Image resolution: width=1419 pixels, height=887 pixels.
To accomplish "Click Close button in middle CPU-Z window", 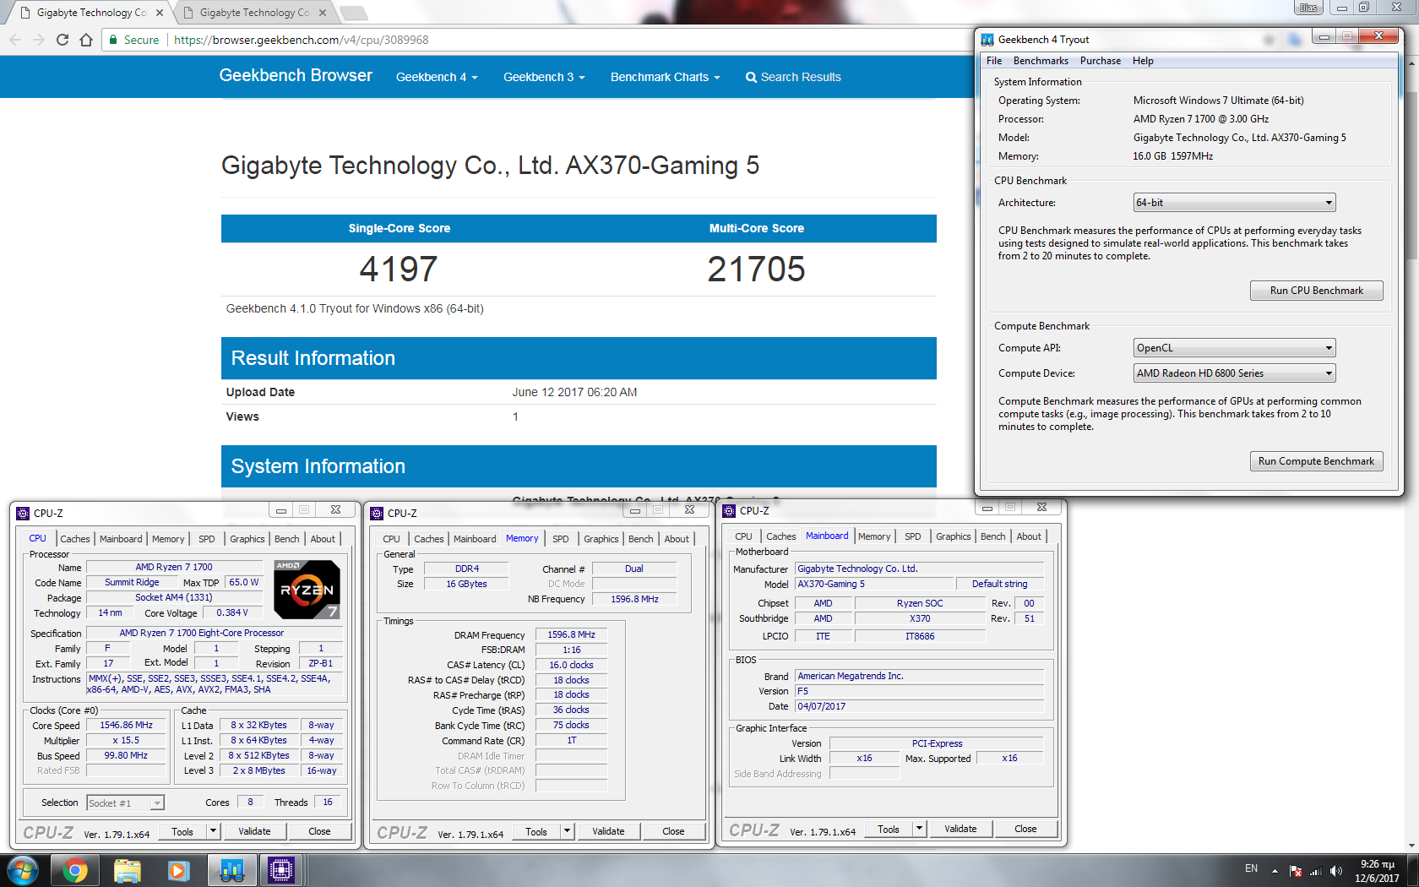I will tap(673, 831).
